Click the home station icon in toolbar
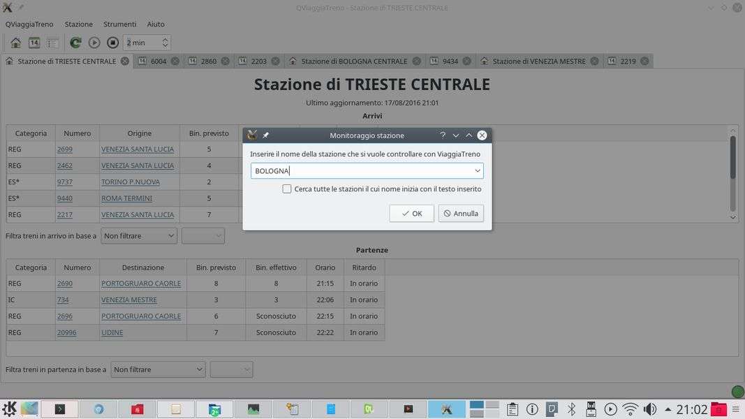 point(15,43)
